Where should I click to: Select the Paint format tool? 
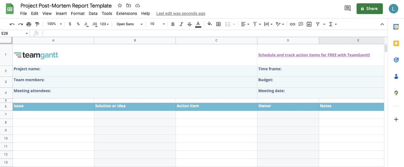[x=37, y=24]
